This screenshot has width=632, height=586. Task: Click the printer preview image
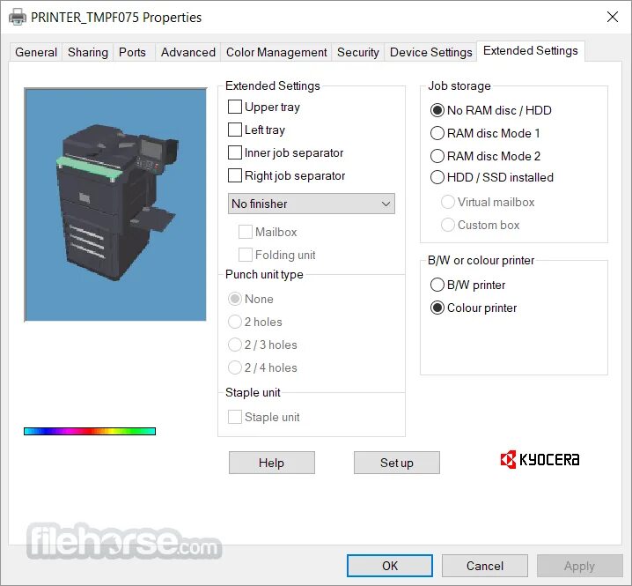coord(115,204)
